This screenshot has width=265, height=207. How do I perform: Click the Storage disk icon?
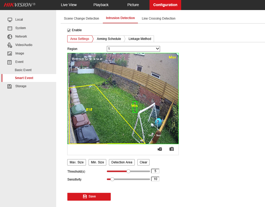coord(10,86)
